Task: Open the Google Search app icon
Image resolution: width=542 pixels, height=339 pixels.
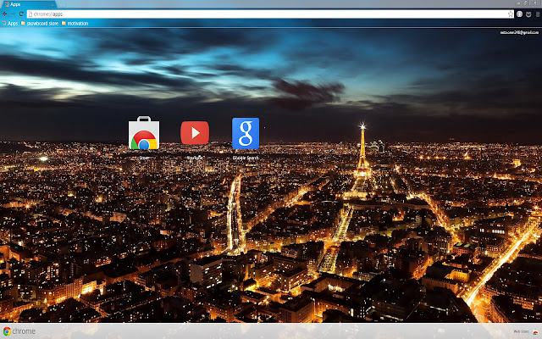Action: 246,133
